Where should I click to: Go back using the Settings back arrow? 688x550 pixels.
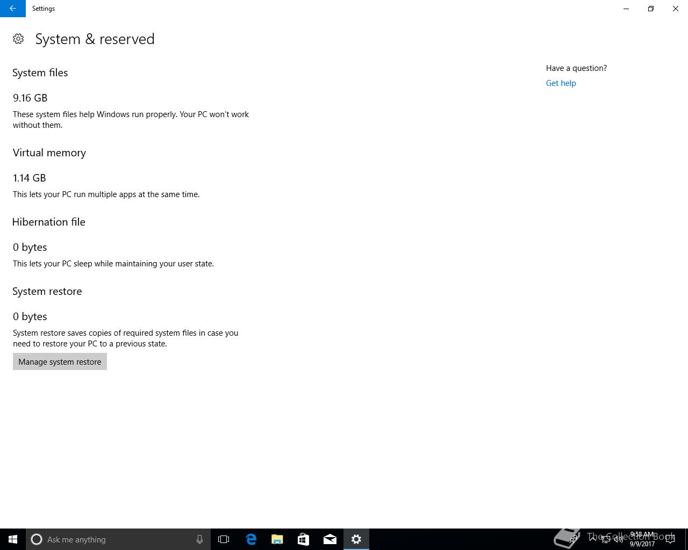pyautogui.click(x=12, y=9)
